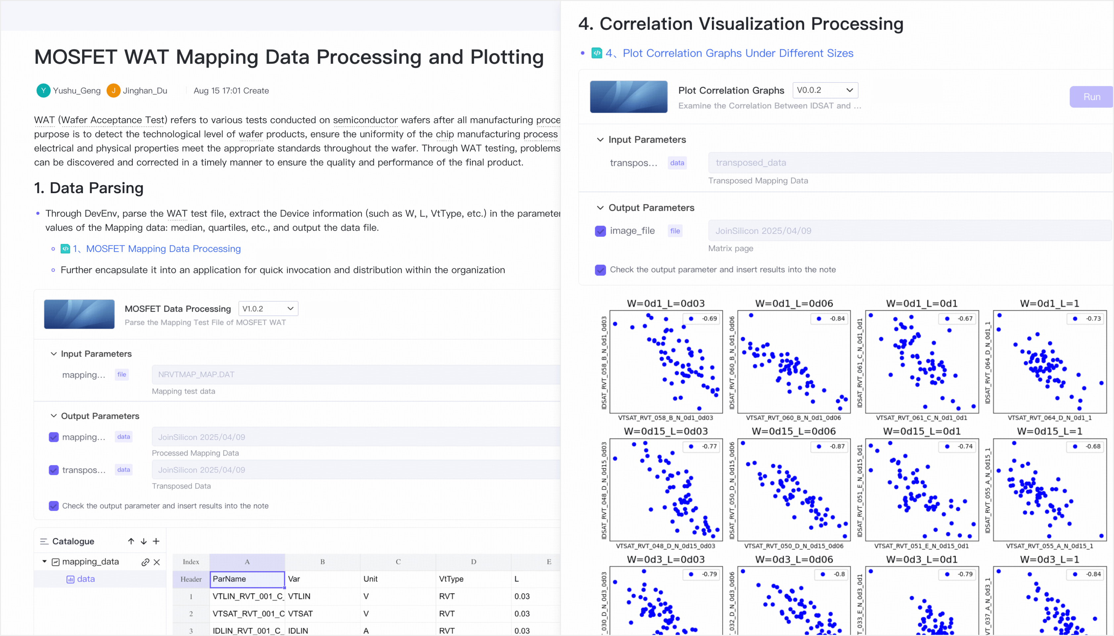Click the chart icon beside data
The width and height of the screenshot is (1114, 636).
[x=70, y=579]
